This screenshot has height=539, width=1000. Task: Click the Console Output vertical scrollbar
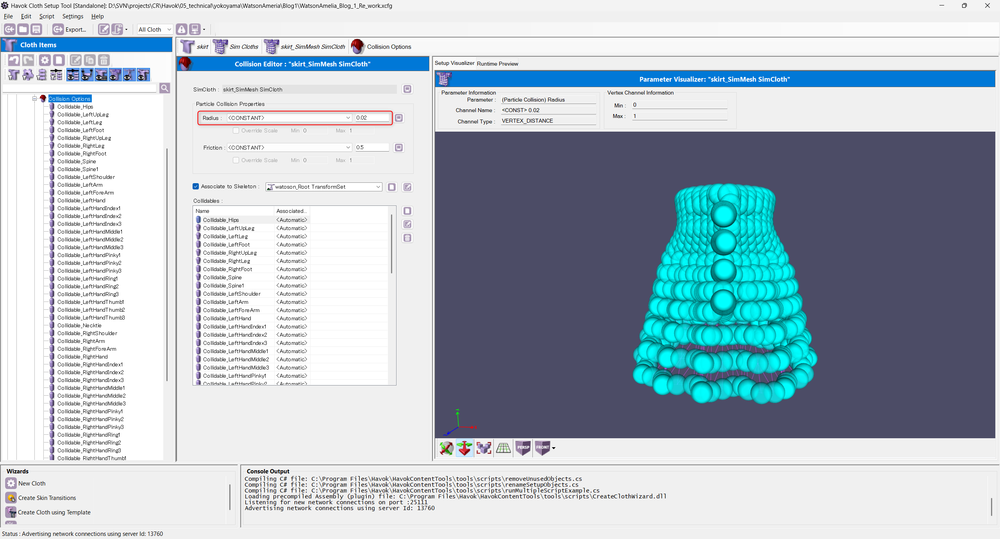991,507
